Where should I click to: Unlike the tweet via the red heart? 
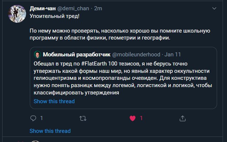pyautogui.click(x=132, y=118)
